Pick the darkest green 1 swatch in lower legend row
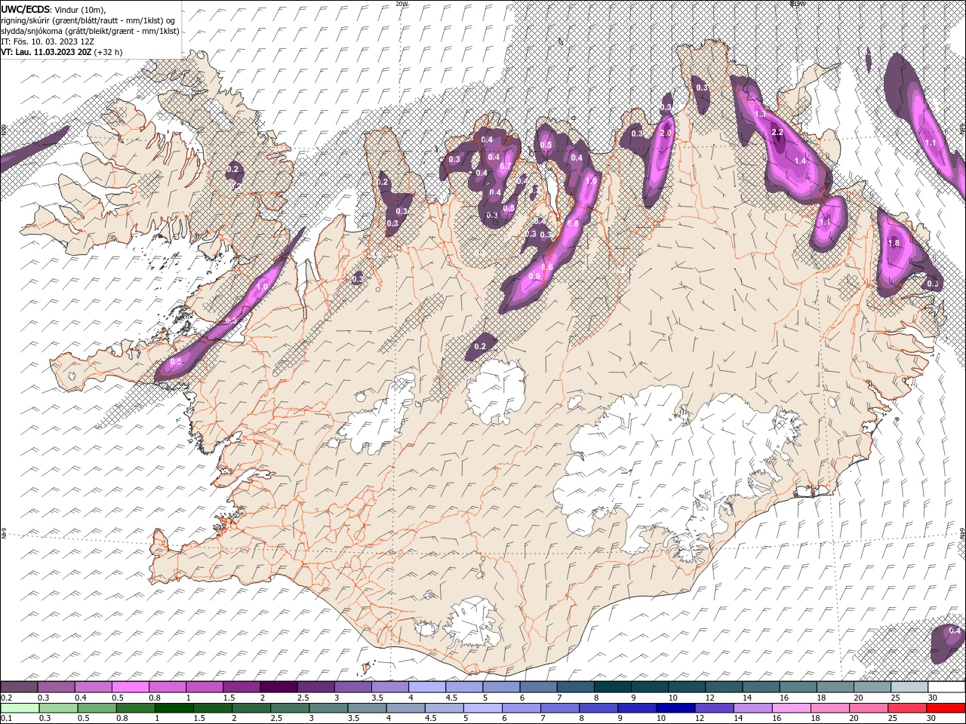Image resolution: width=966 pixels, height=724 pixels. click(175, 708)
